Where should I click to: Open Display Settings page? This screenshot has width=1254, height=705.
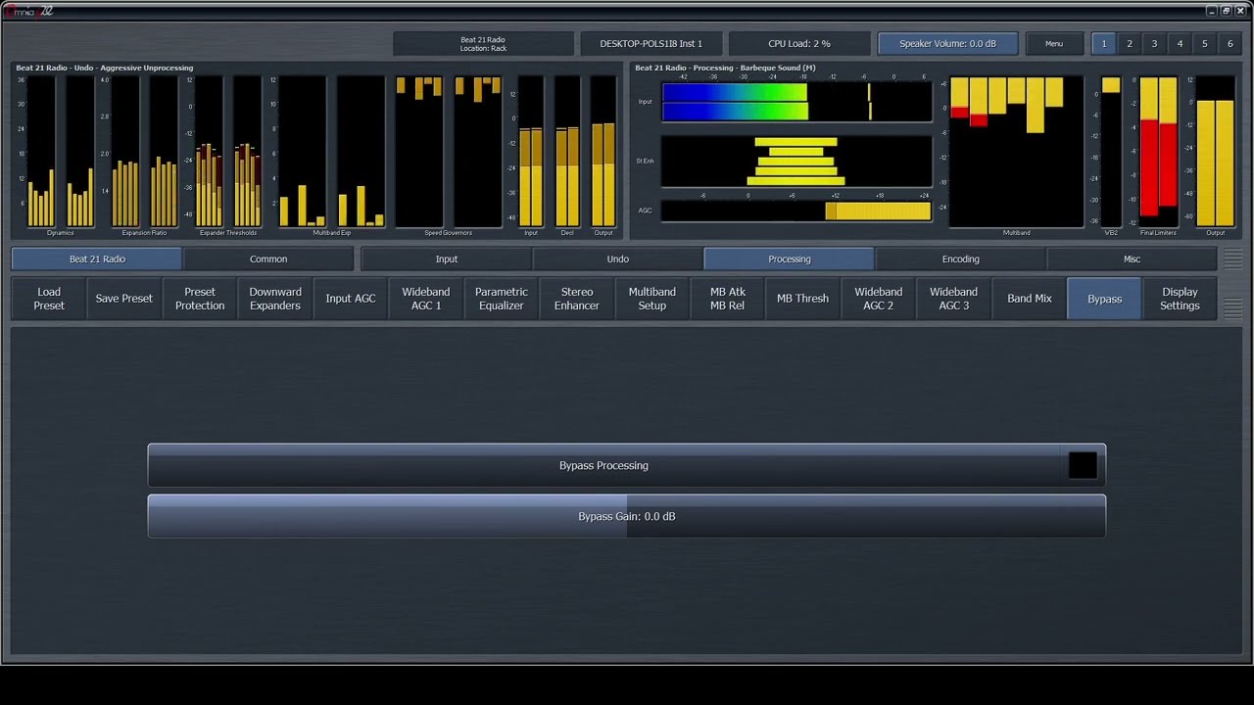pyautogui.click(x=1180, y=299)
